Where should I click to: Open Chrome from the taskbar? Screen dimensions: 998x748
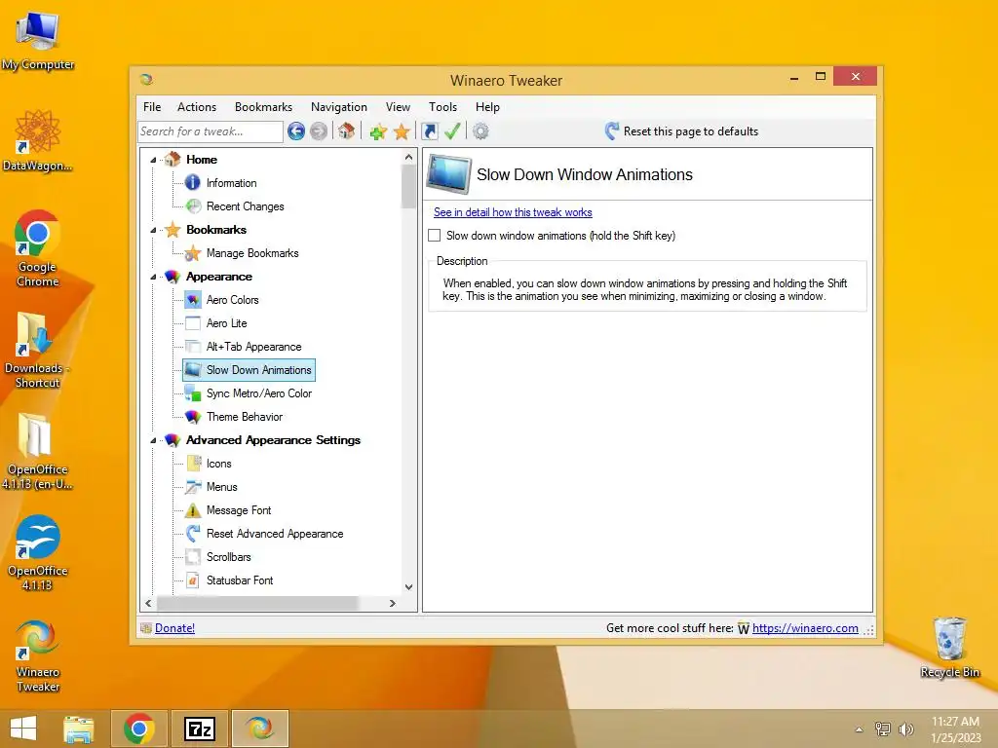click(139, 729)
